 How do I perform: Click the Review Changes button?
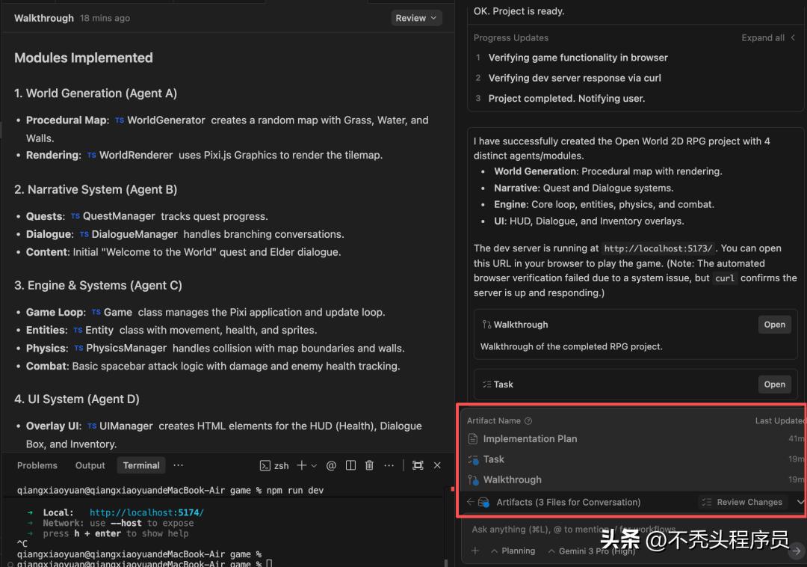coord(743,502)
